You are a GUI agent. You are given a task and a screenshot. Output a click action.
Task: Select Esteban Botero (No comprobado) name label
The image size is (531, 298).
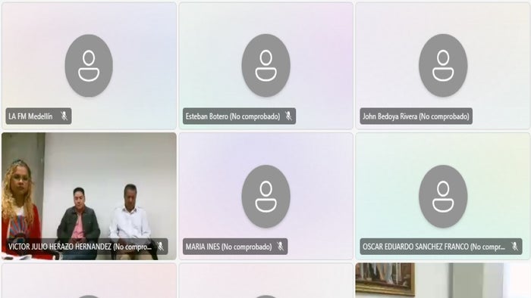(x=233, y=116)
